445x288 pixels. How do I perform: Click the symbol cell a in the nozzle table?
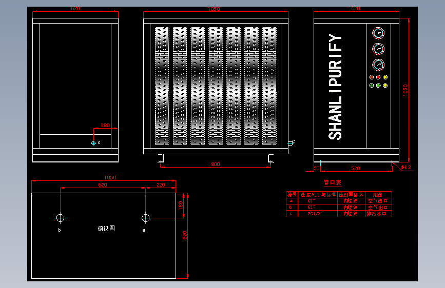pyautogui.click(x=292, y=201)
